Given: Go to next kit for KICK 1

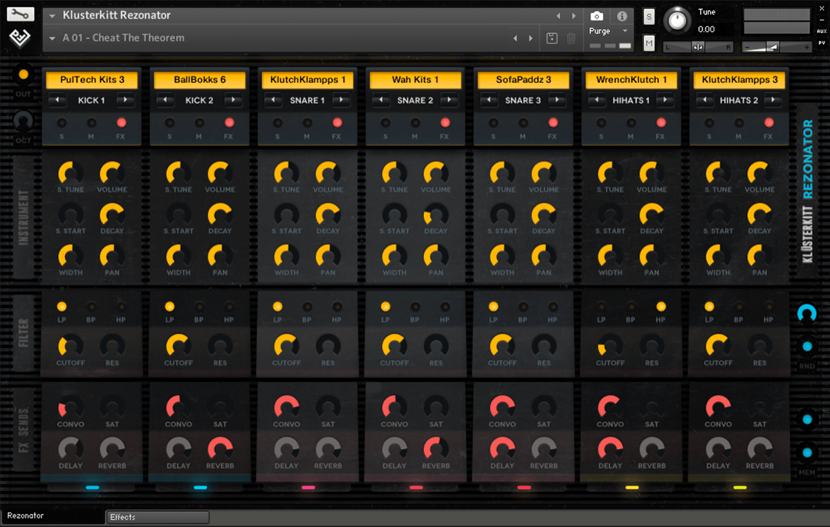Looking at the screenshot, I should 125,101.
